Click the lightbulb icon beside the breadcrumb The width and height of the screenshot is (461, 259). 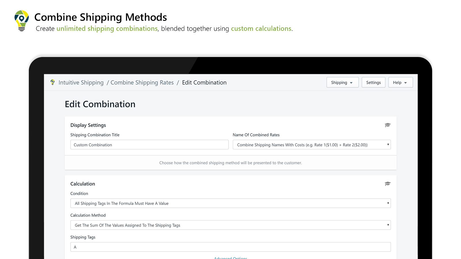point(52,82)
